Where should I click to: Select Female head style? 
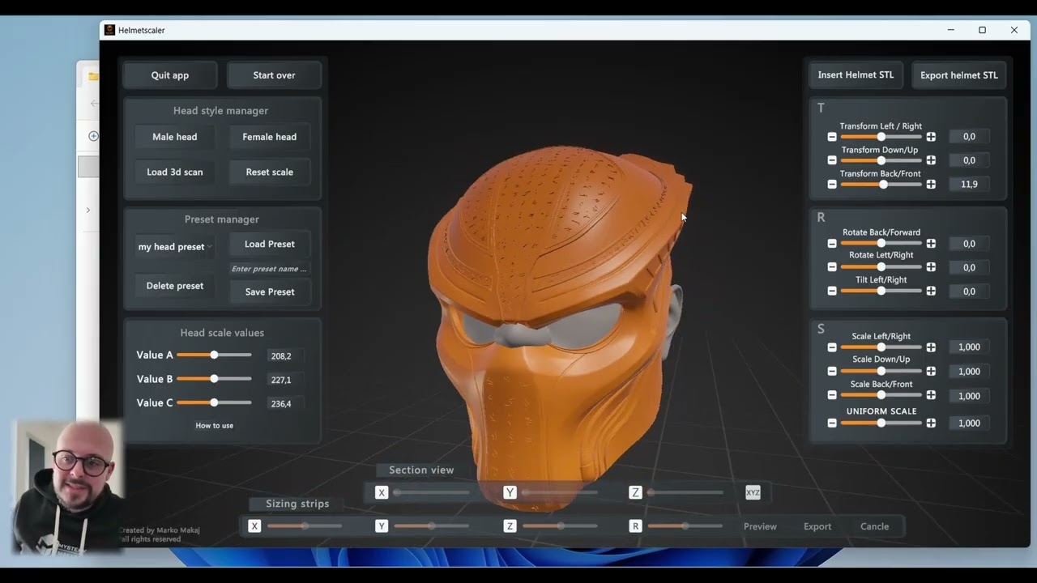(x=270, y=137)
